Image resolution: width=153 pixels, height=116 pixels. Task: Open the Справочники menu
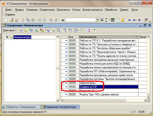[47, 10]
